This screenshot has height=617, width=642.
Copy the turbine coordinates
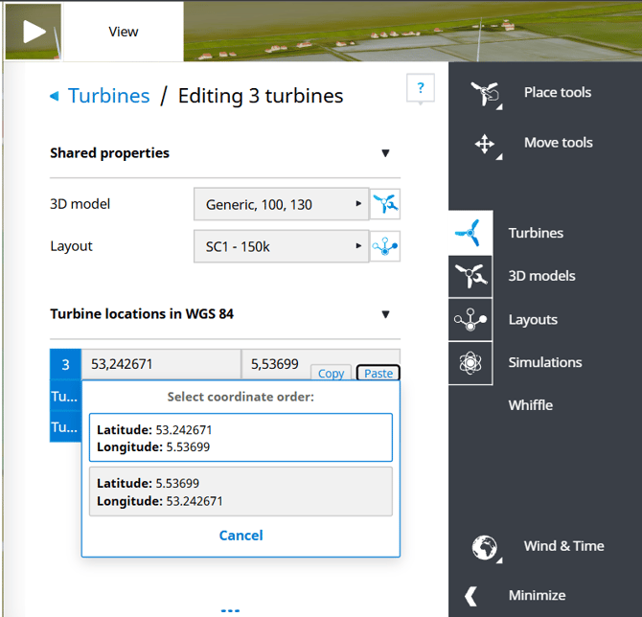[x=331, y=373]
